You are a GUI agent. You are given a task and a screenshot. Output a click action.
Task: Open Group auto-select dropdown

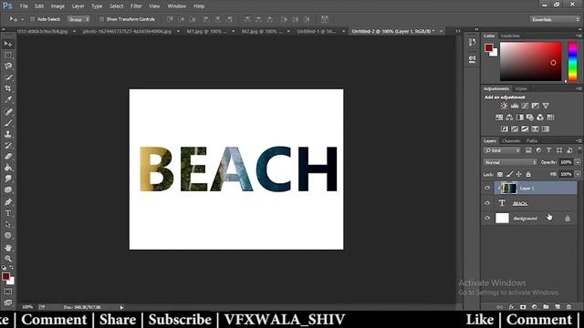[78, 19]
